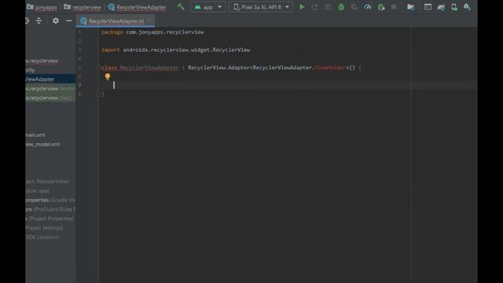The image size is (503, 283).
Task: Collapse the class fold marker at line 5
Action: (x=98, y=68)
